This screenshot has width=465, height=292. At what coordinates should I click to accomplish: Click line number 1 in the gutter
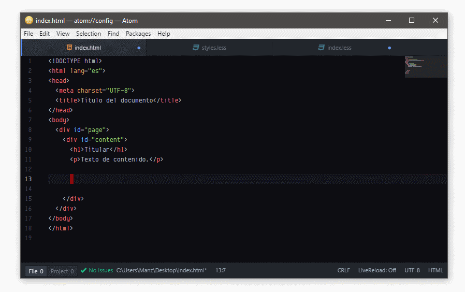point(30,61)
